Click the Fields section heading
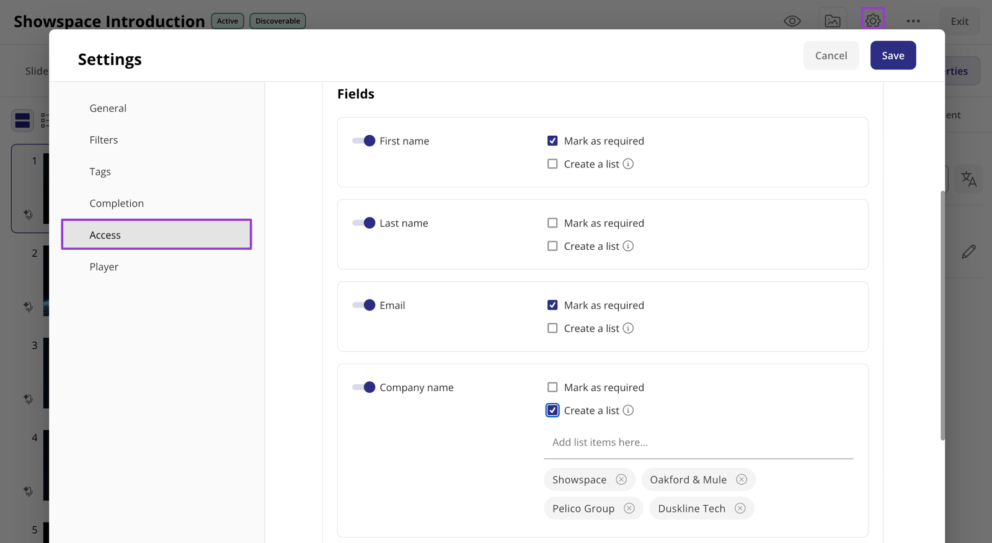Viewport: 992px width, 543px height. (356, 94)
